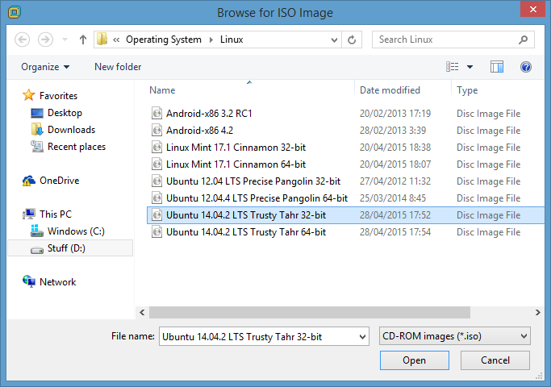Select Ubuntu 14.04.2 LTS Trusty Tahr 32-bit
Viewport: 551px width, 387px height.
[x=246, y=215]
